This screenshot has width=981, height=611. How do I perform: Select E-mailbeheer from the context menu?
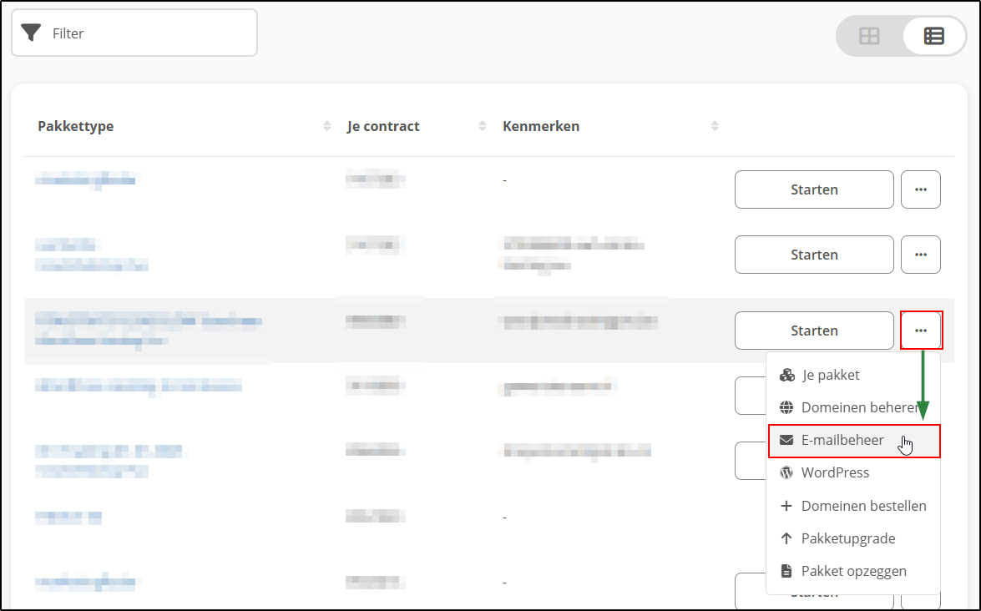pos(843,439)
